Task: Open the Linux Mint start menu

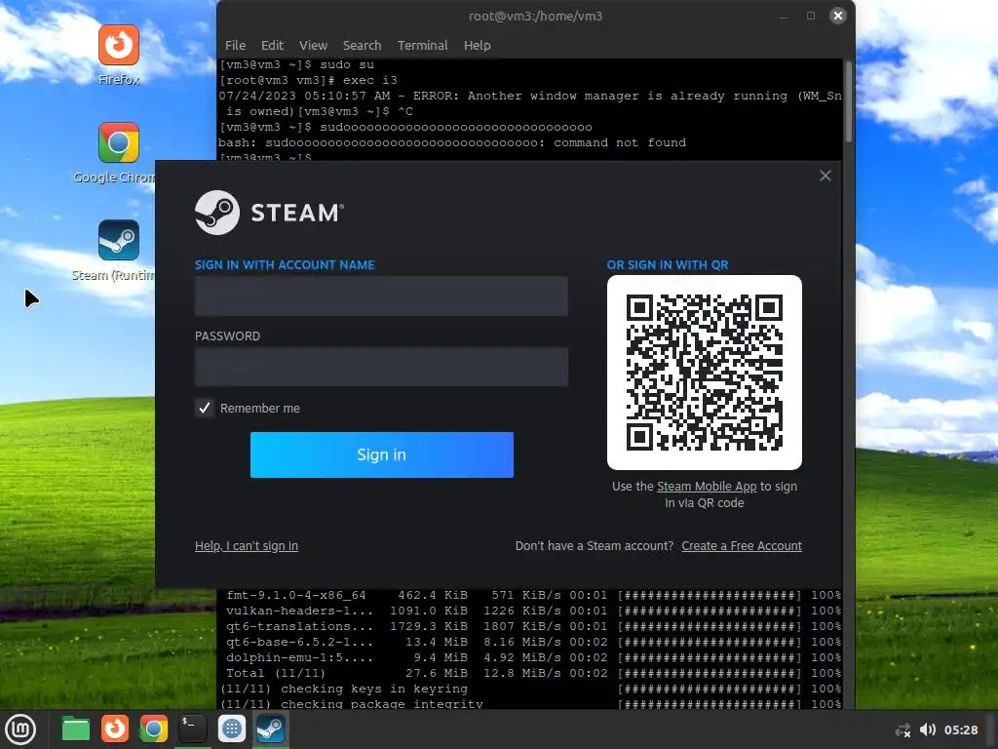Action: coord(20,729)
